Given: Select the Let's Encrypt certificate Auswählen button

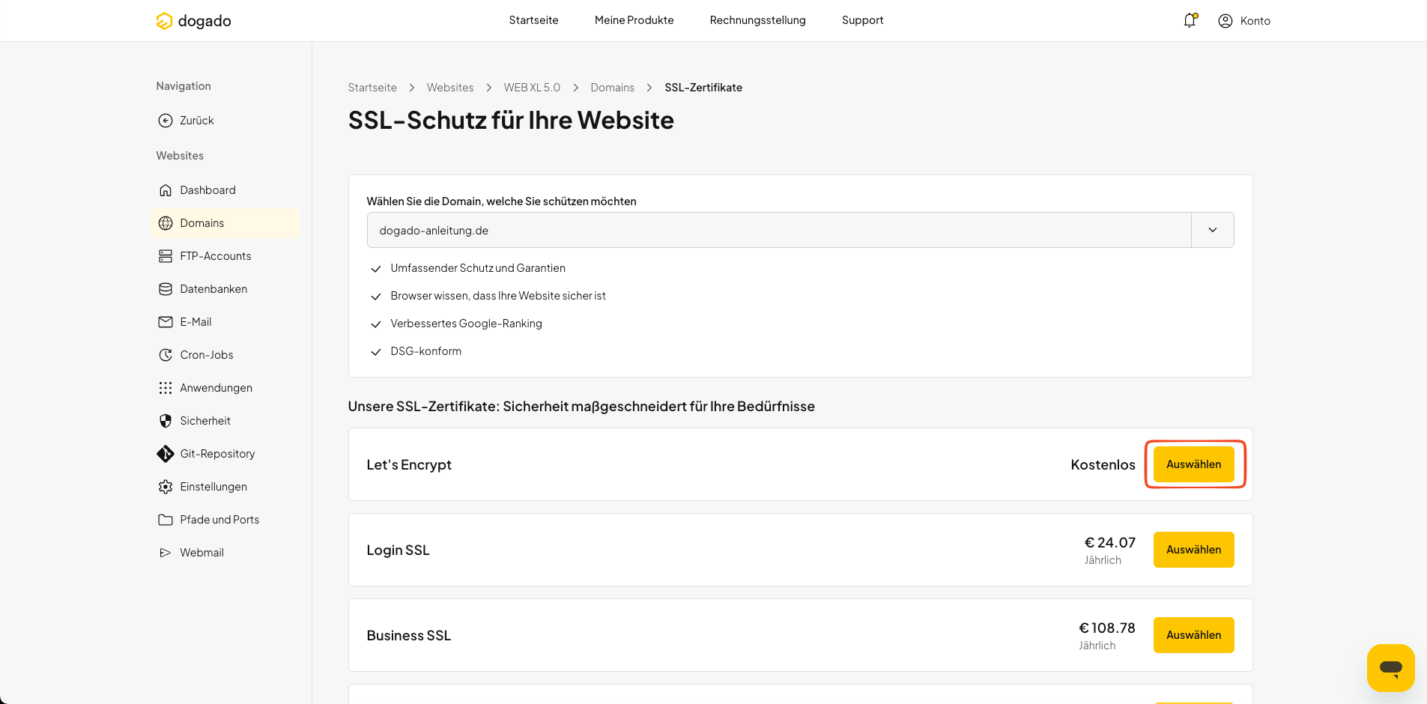Looking at the screenshot, I should pyautogui.click(x=1193, y=464).
